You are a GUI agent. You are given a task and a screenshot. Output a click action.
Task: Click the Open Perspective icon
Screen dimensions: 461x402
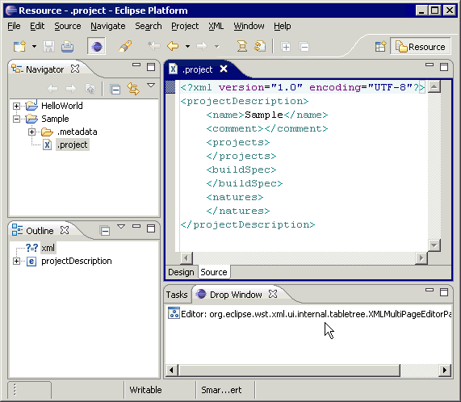[380, 47]
